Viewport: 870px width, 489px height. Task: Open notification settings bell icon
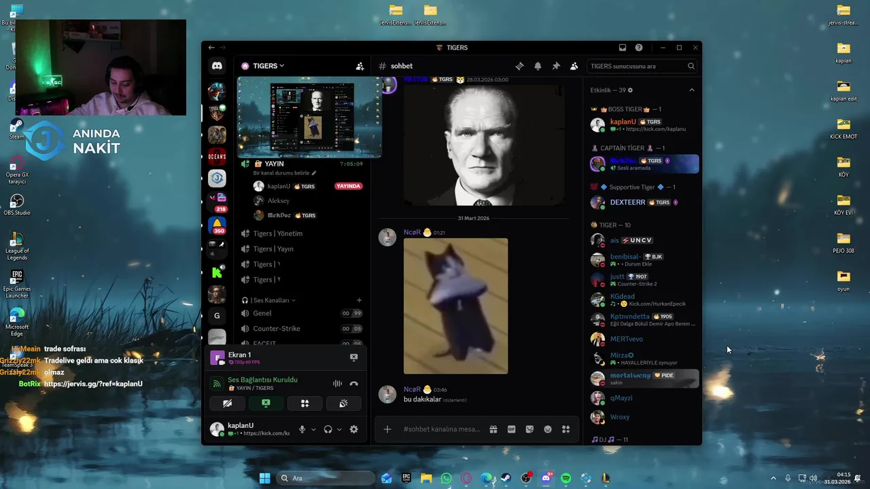coord(538,66)
